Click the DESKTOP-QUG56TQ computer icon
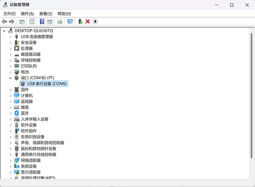The image size is (255, 187). click(11, 31)
